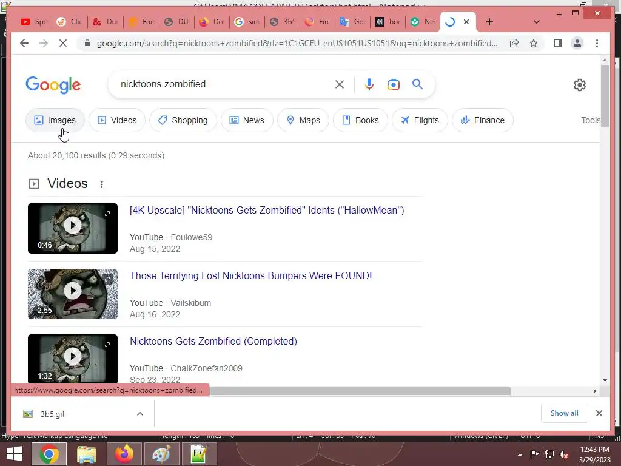The width and height of the screenshot is (621, 466).
Task: Show hidden system tray icons
Action: click(x=520, y=454)
